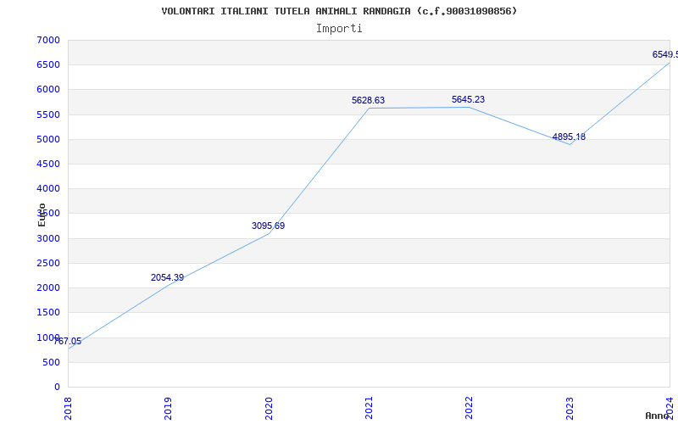
Task: Click the 2024 x-axis label
Action: (x=670, y=408)
